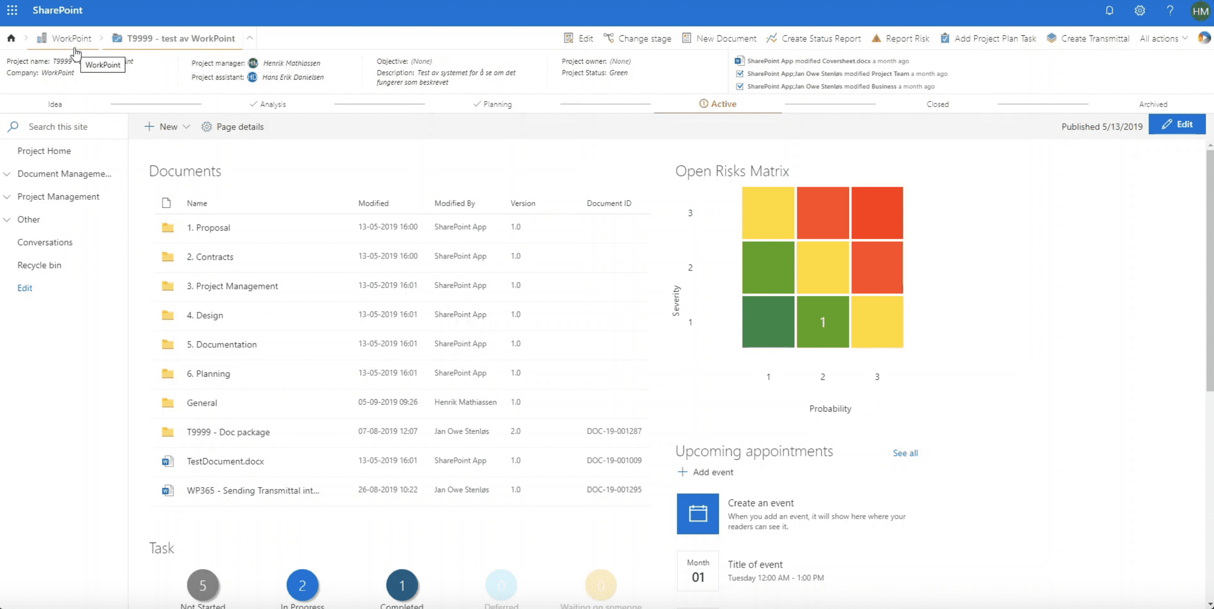Select the Analysis stage
1214x609 pixels.
tap(268, 104)
